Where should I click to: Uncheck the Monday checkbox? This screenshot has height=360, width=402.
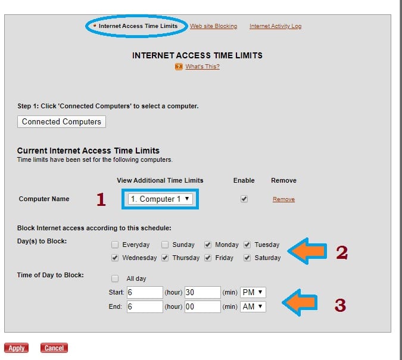pos(208,245)
